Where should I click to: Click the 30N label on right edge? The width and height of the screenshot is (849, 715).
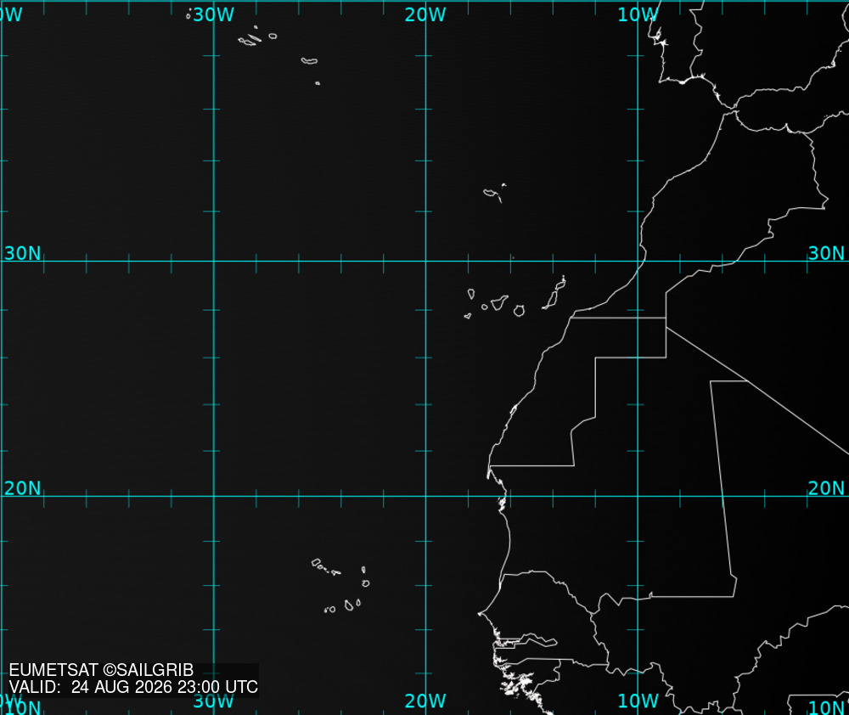(826, 253)
